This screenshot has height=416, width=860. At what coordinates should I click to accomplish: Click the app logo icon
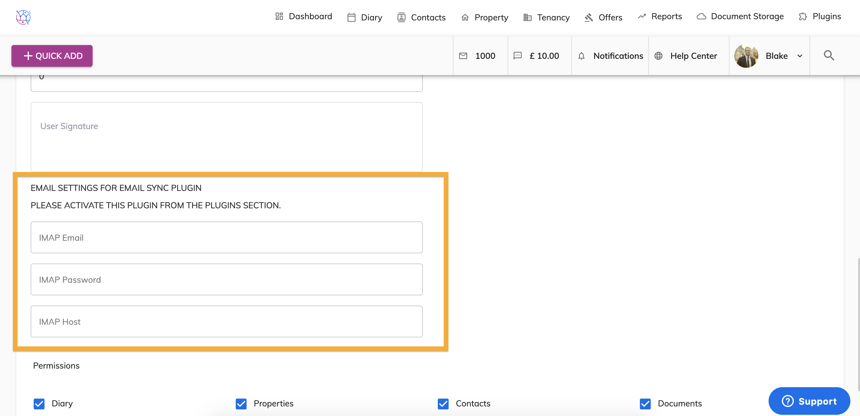tap(23, 17)
